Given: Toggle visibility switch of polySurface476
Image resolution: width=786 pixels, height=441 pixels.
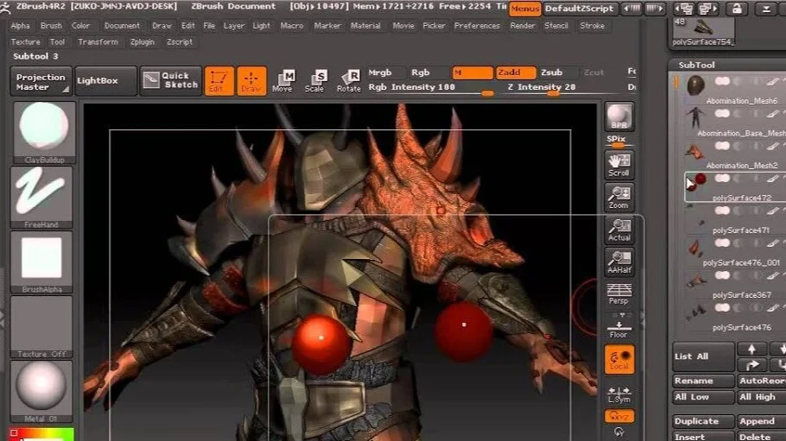Looking at the screenshot, I should tap(722, 308).
